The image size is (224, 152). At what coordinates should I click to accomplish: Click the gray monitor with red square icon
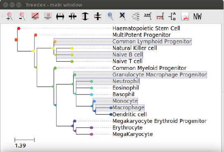point(47,16)
